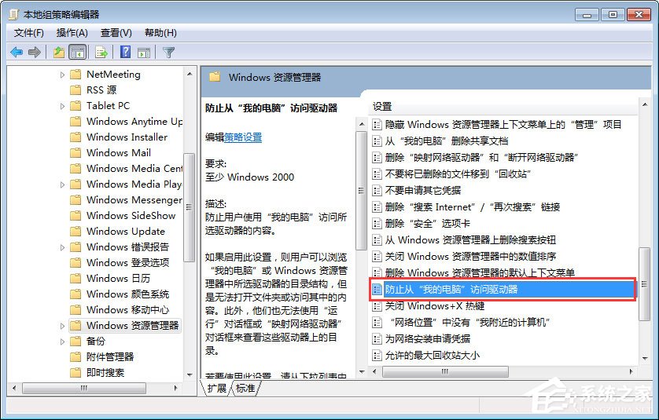Expand the Tablet PC tree node
Viewport: 659px width, 420px height.
[63, 106]
